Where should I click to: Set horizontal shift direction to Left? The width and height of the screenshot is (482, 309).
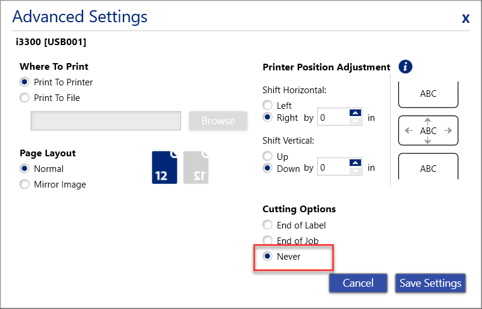coord(268,106)
